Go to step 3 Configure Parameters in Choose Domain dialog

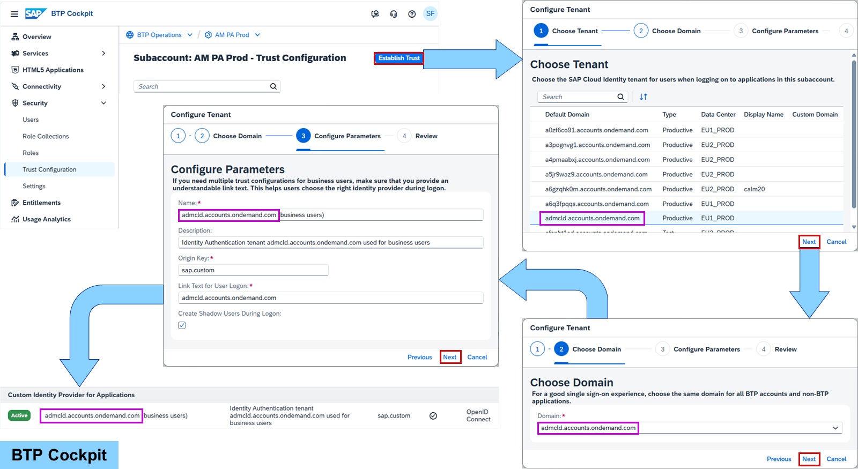click(698, 349)
